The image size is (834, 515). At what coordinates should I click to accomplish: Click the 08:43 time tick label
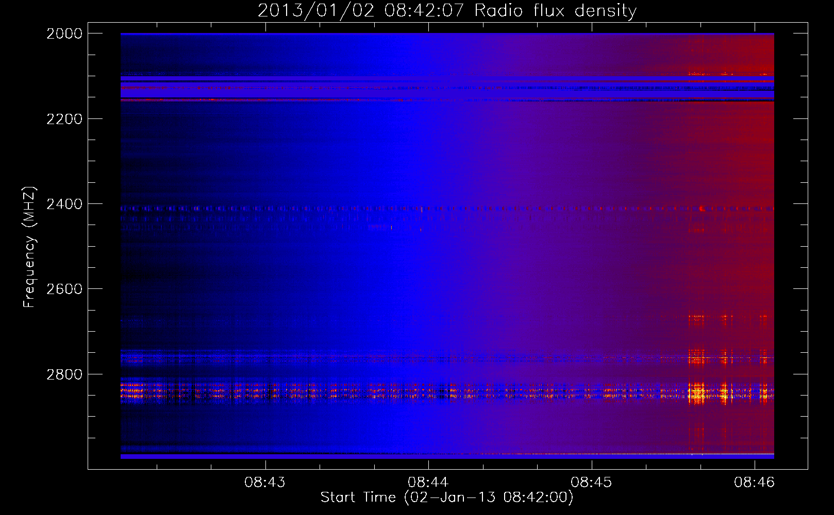point(265,482)
